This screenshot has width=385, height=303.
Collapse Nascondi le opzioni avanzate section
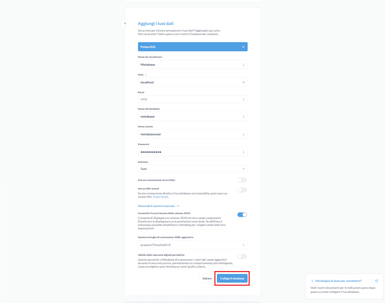[159, 206]
